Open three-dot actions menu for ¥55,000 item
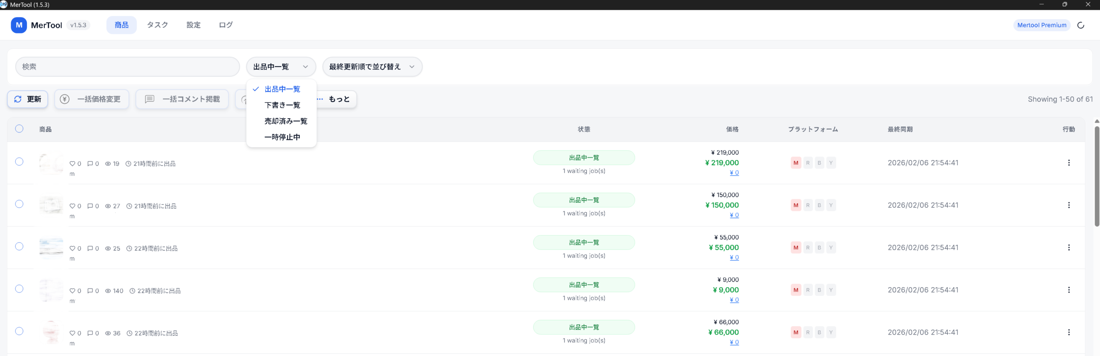Image resolution: width=1100 pixels, height=356 pixels. click(x=1069, y=247)
